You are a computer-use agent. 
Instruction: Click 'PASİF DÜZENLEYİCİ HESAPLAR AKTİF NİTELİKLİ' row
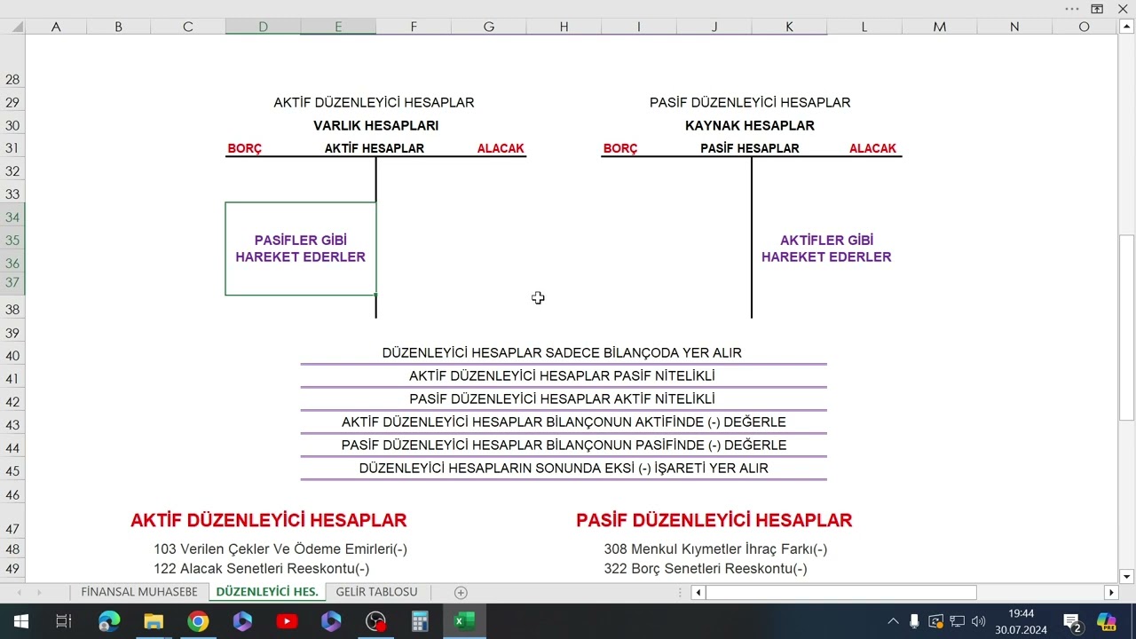(x=563, y=398)
